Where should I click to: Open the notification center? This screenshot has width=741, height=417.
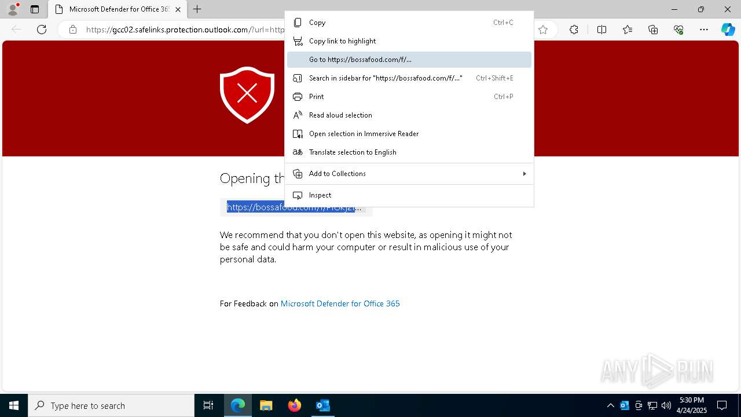coord(722,405)
